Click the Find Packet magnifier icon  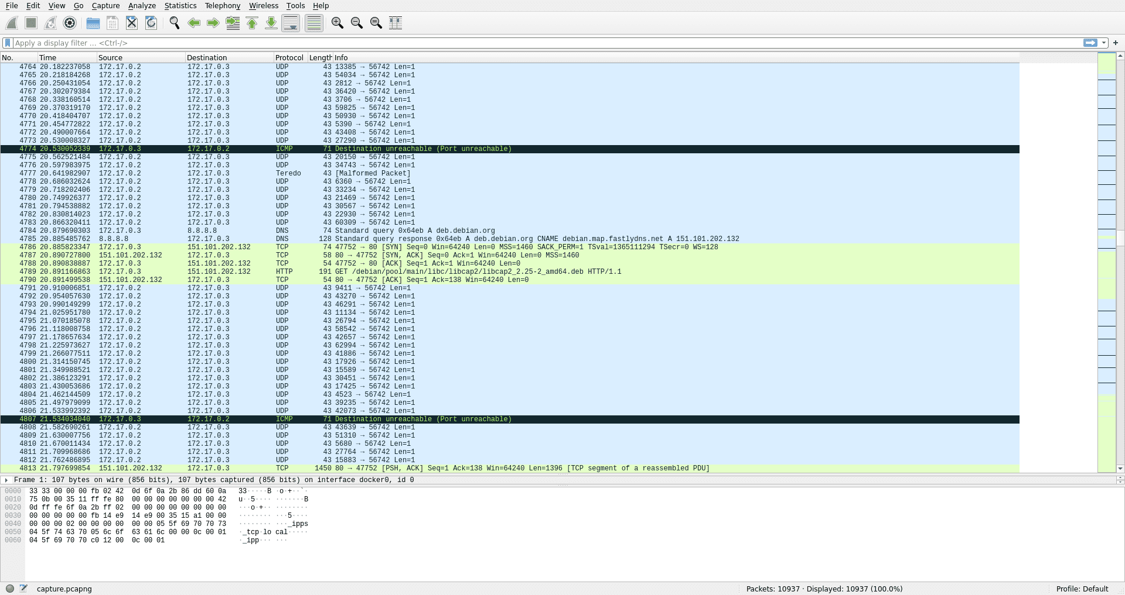pyautogui.click(x=174, y=23)
